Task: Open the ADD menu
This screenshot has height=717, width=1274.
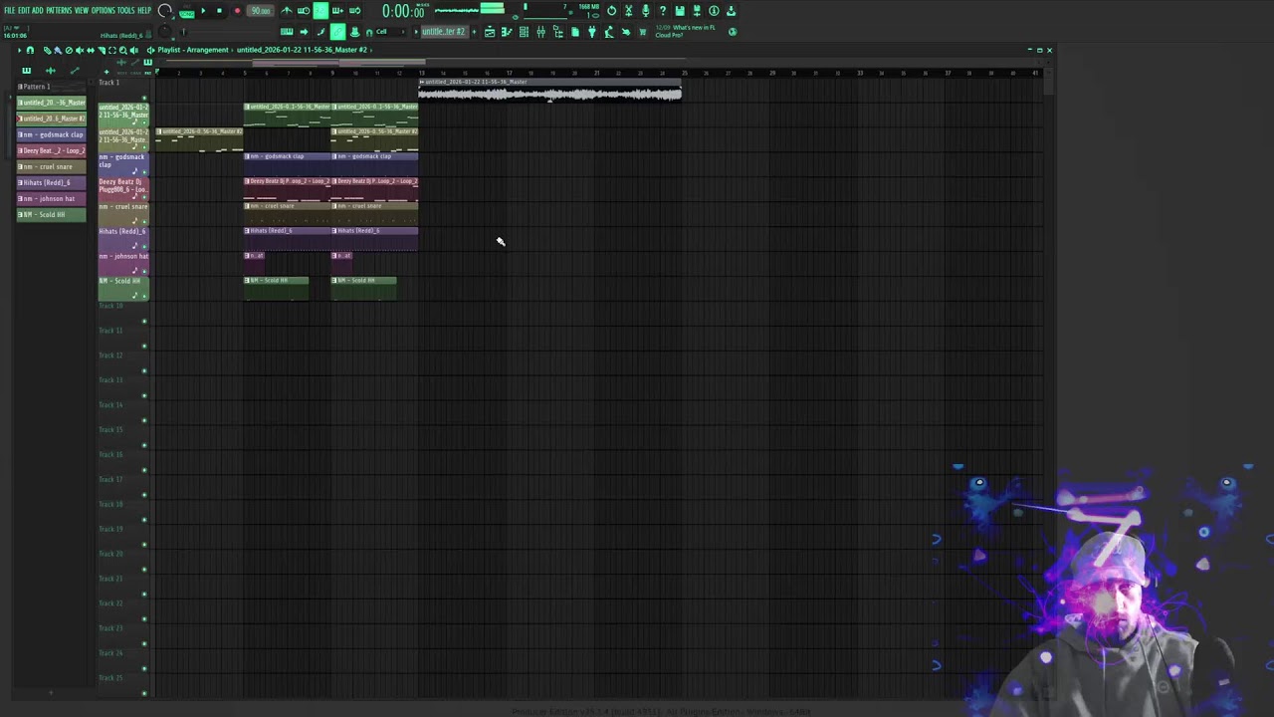Action: (x=37, y=11)
